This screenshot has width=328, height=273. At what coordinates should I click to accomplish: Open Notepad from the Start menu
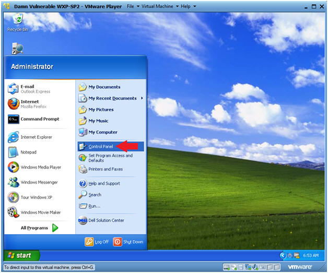coord(39,152)
